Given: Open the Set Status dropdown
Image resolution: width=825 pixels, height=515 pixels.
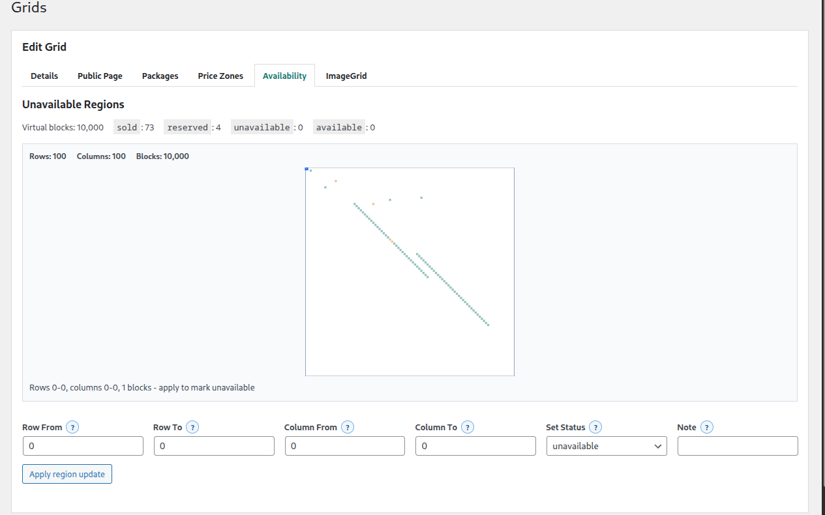Looking at the screenshot, I should click(x=607, y=446).
